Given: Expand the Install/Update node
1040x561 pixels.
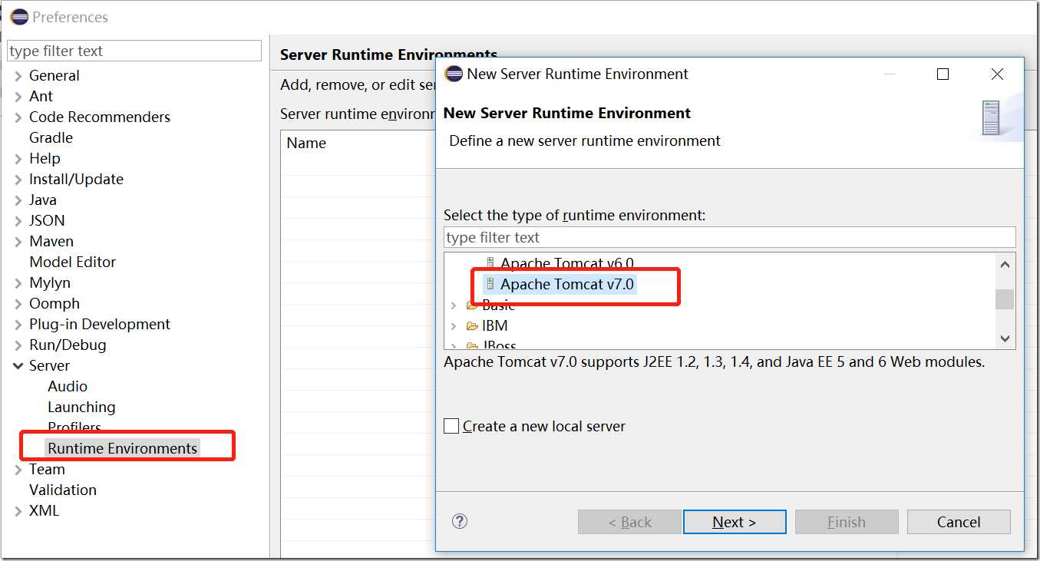Looking at the screenshot, I should pos(18,180).
